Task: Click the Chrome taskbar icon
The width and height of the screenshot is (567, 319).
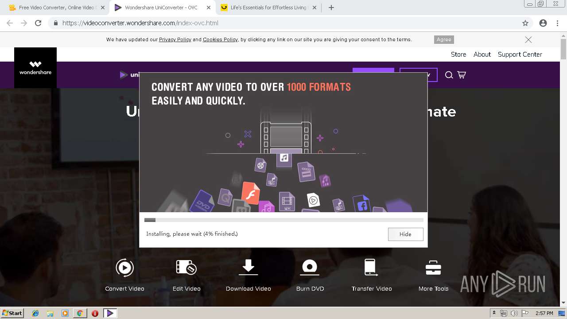Action: point(80,313)
